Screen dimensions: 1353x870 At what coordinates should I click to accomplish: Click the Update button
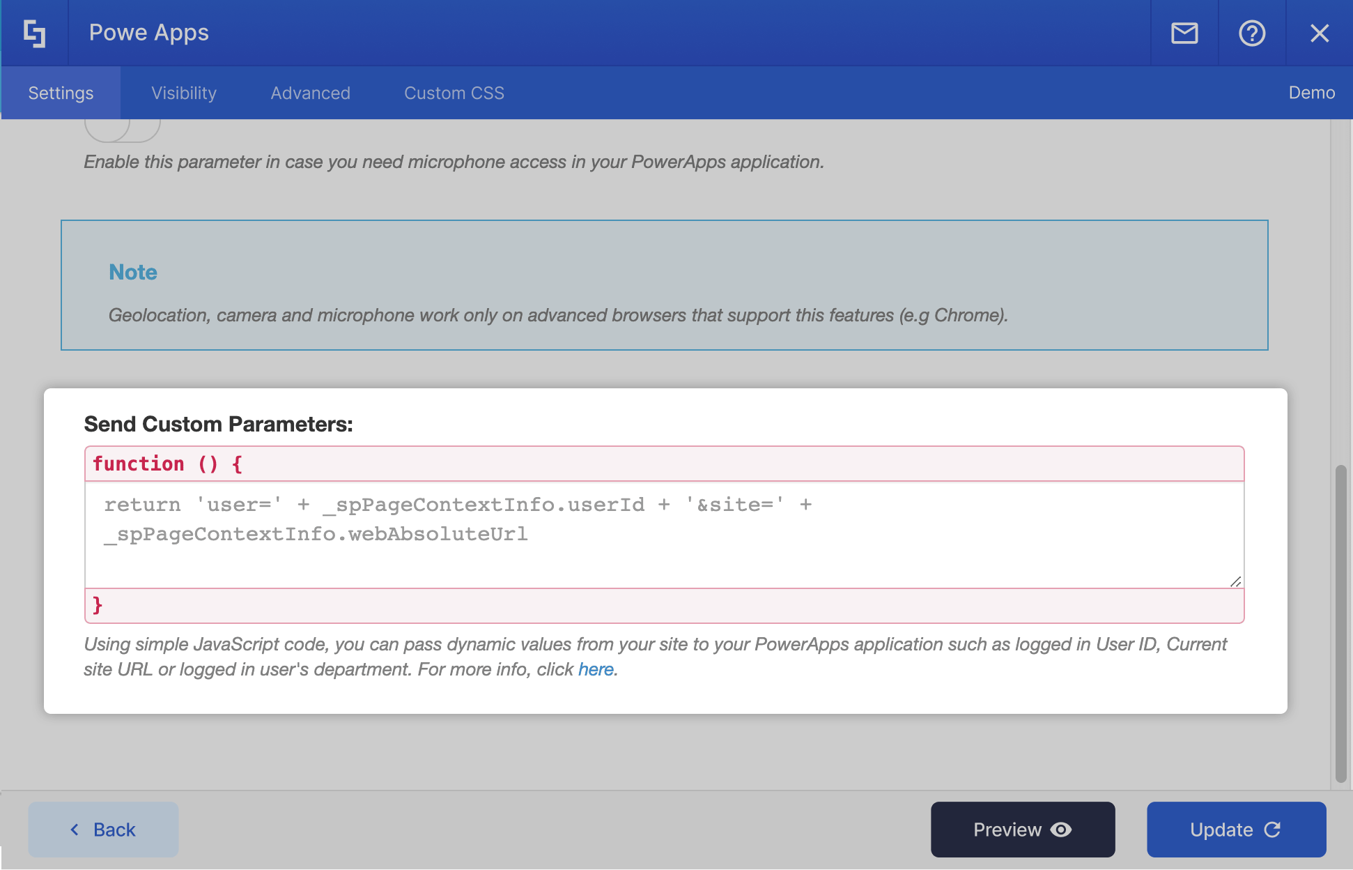(x=1236, y=830)
